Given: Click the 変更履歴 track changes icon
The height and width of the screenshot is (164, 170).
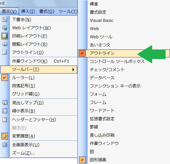Looking at the screenshot, I should point(5,136).
